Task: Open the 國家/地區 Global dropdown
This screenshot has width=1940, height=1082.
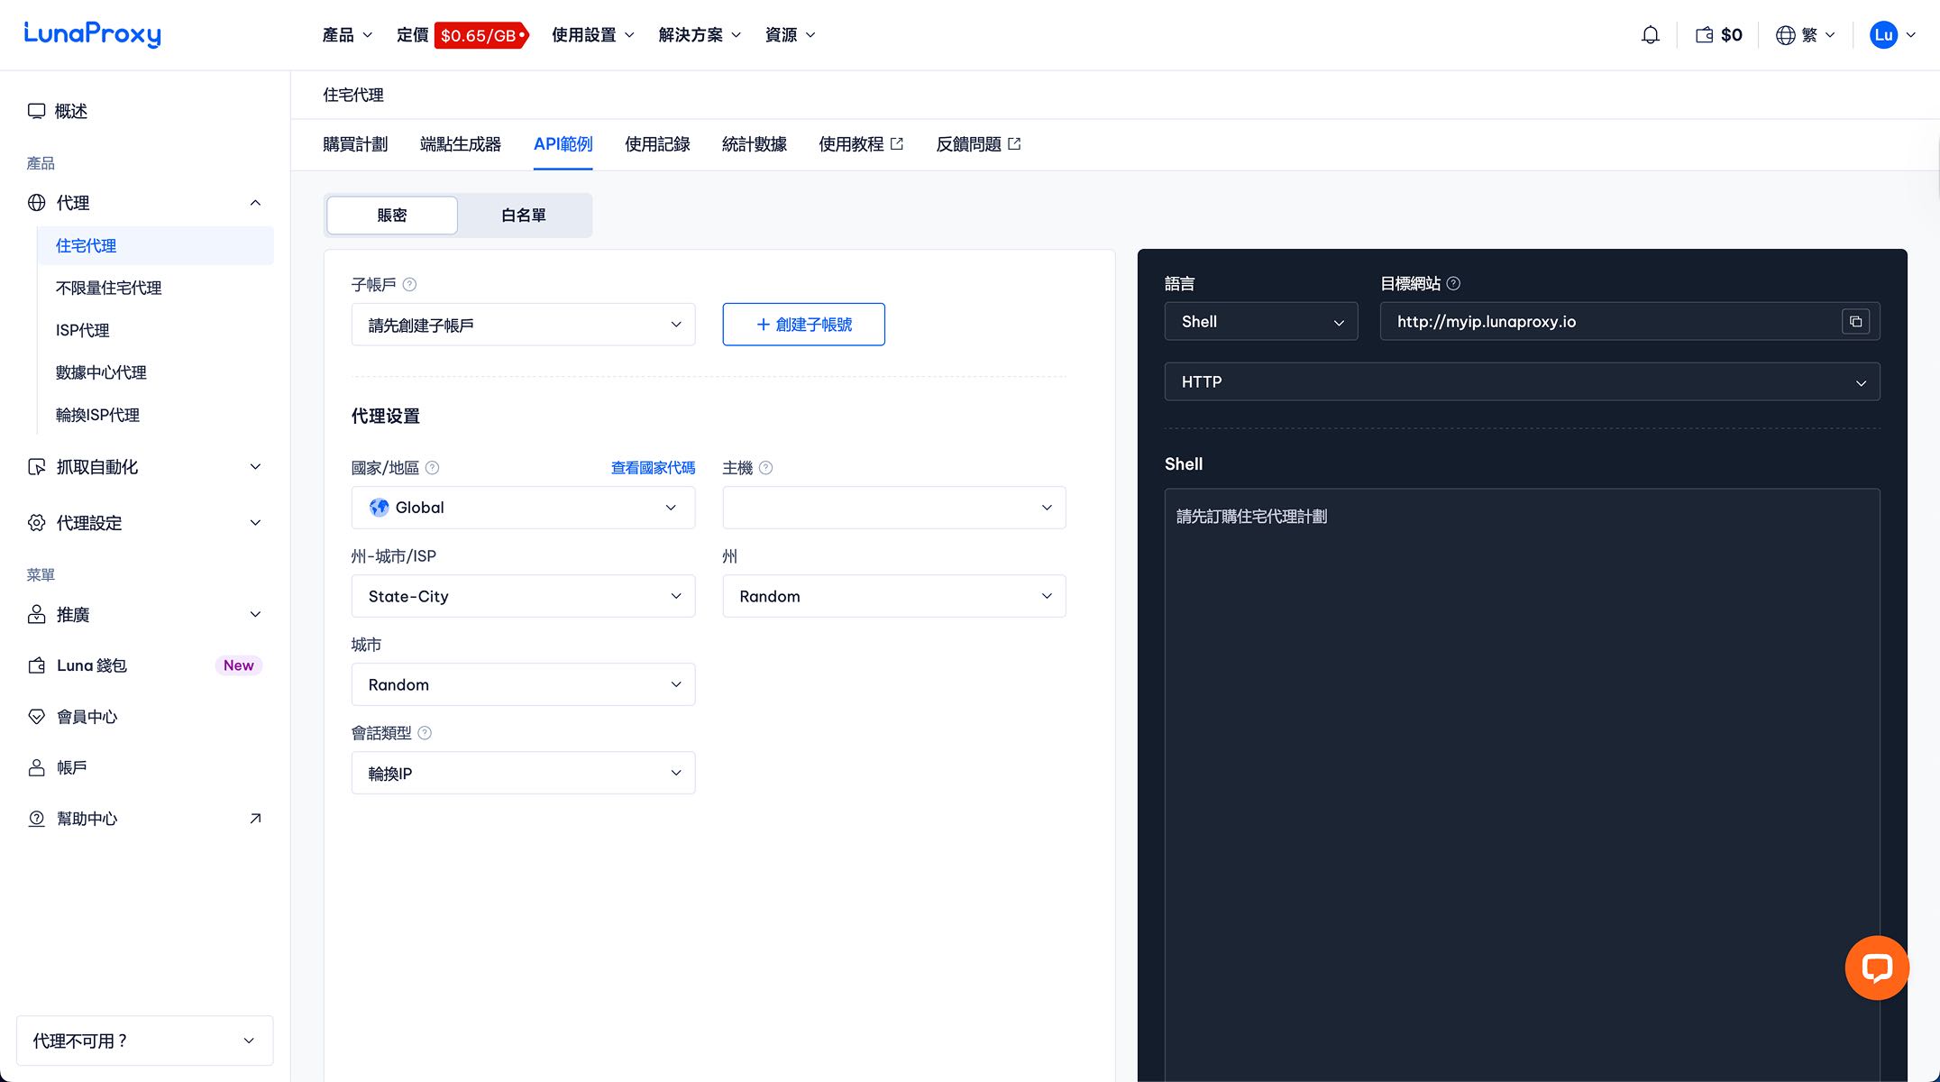Action: pos(523,508)
